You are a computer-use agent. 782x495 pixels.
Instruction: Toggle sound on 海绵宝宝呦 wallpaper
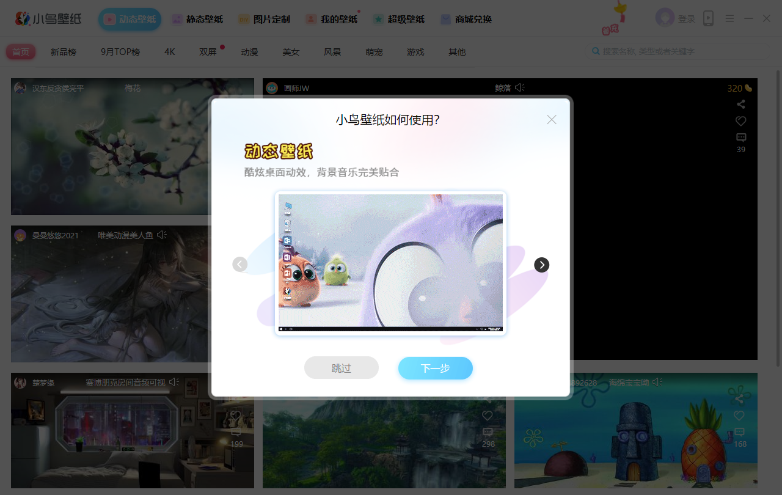pos(657,382)
